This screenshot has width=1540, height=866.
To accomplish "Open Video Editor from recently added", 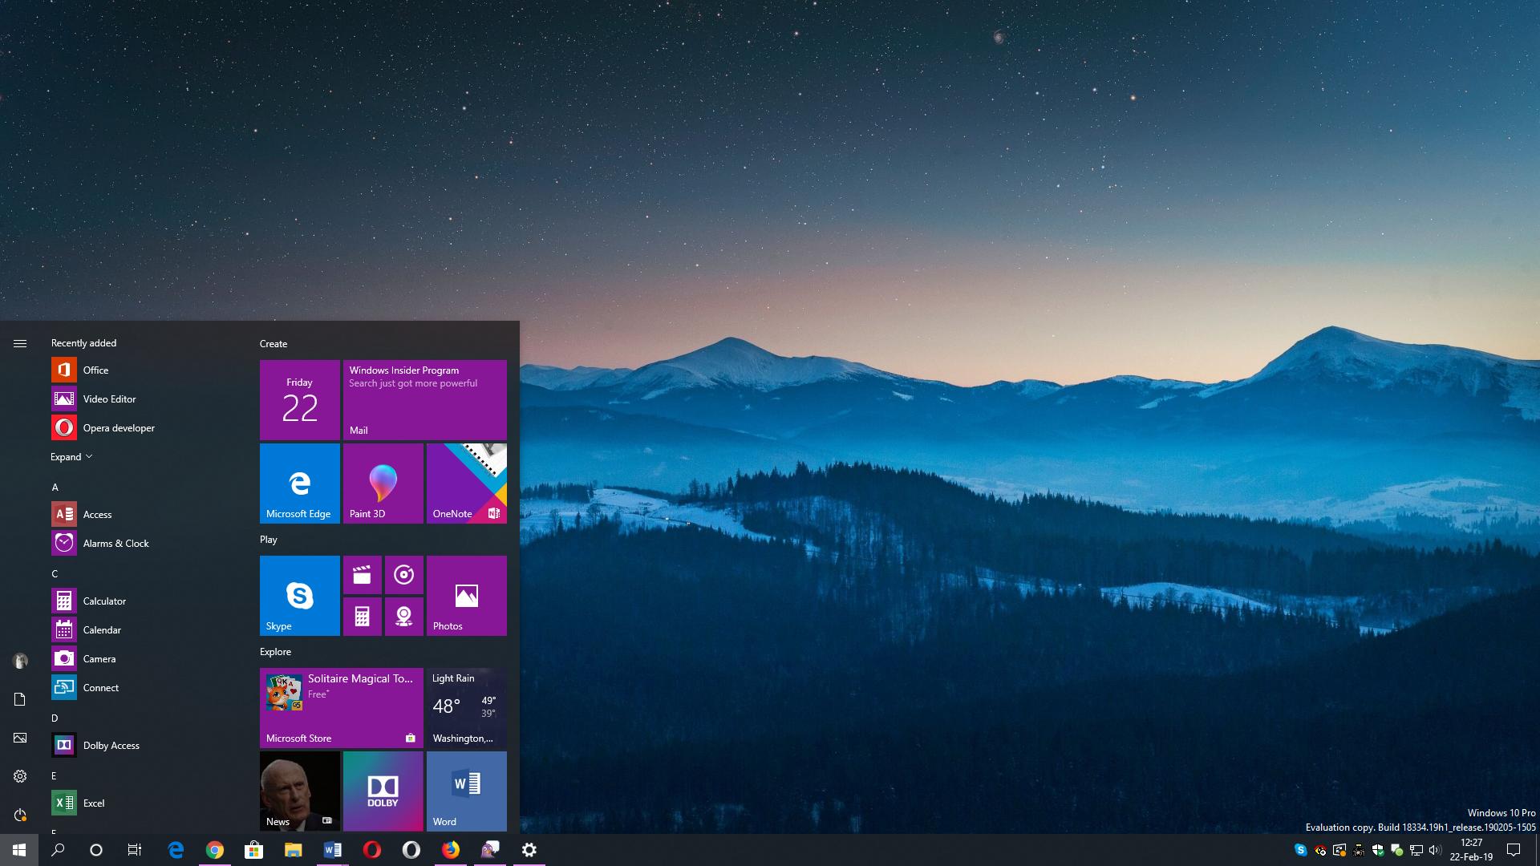I will [x=108, y=399].
